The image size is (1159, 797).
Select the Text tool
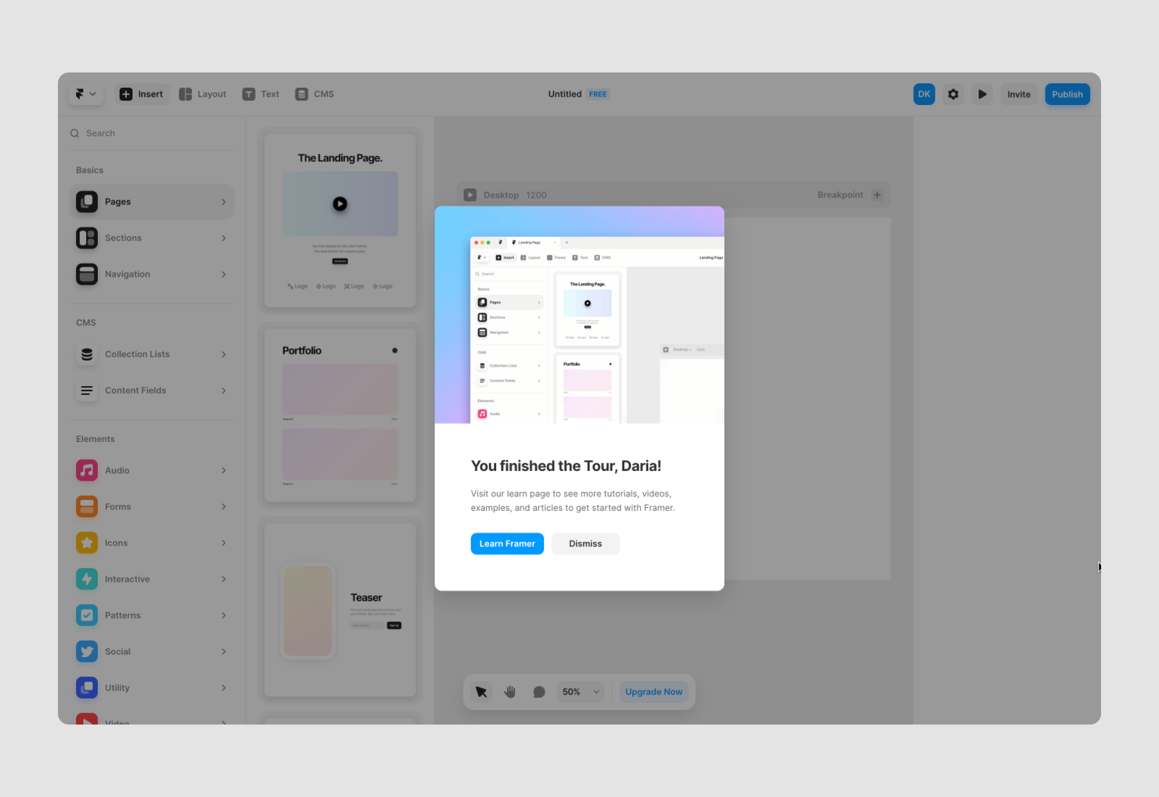[x=262, y=94]
